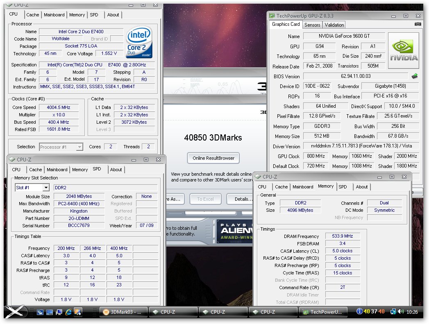Click the taskbar clock showing 10:26
This screenshot has width=429, height=324.
412,312
